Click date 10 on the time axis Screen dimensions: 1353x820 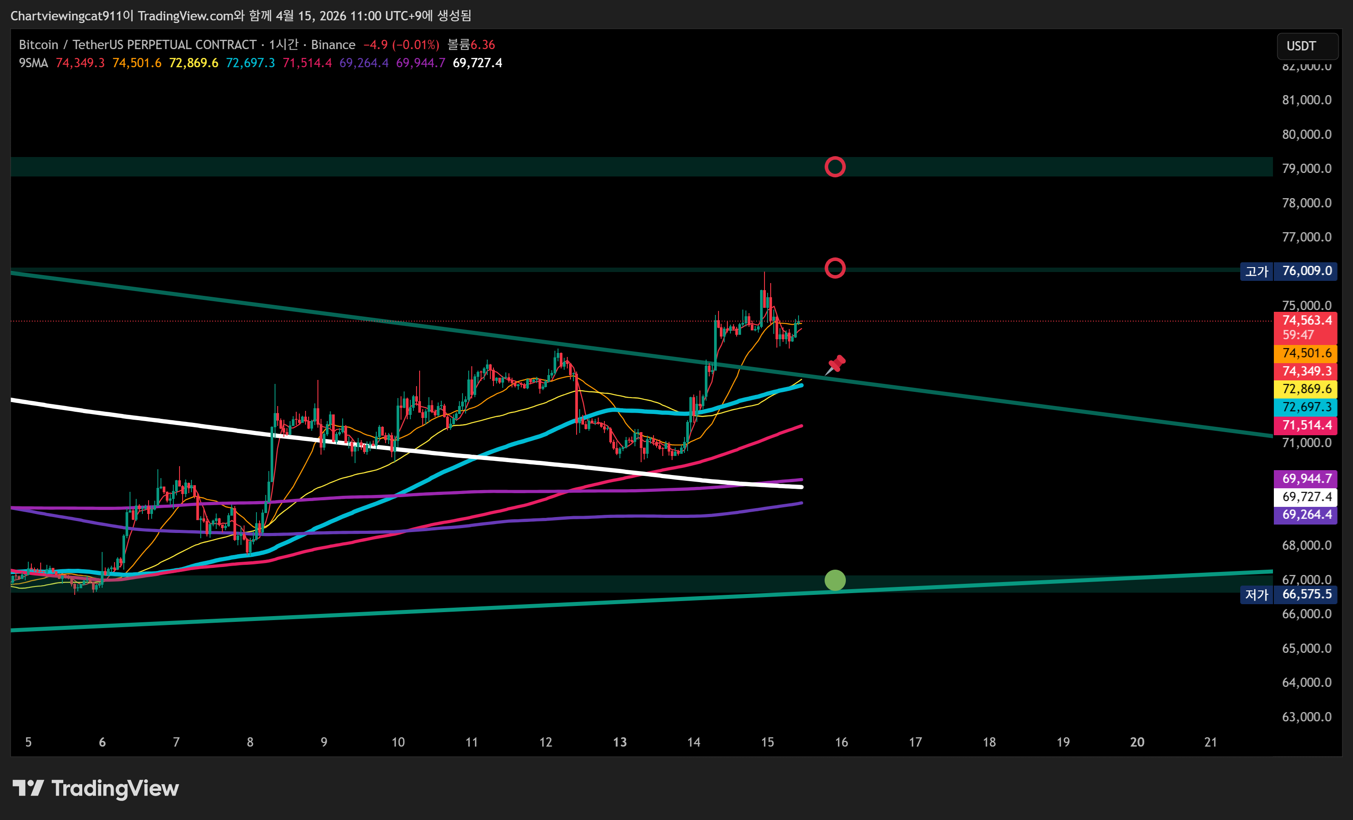[397, 742]
